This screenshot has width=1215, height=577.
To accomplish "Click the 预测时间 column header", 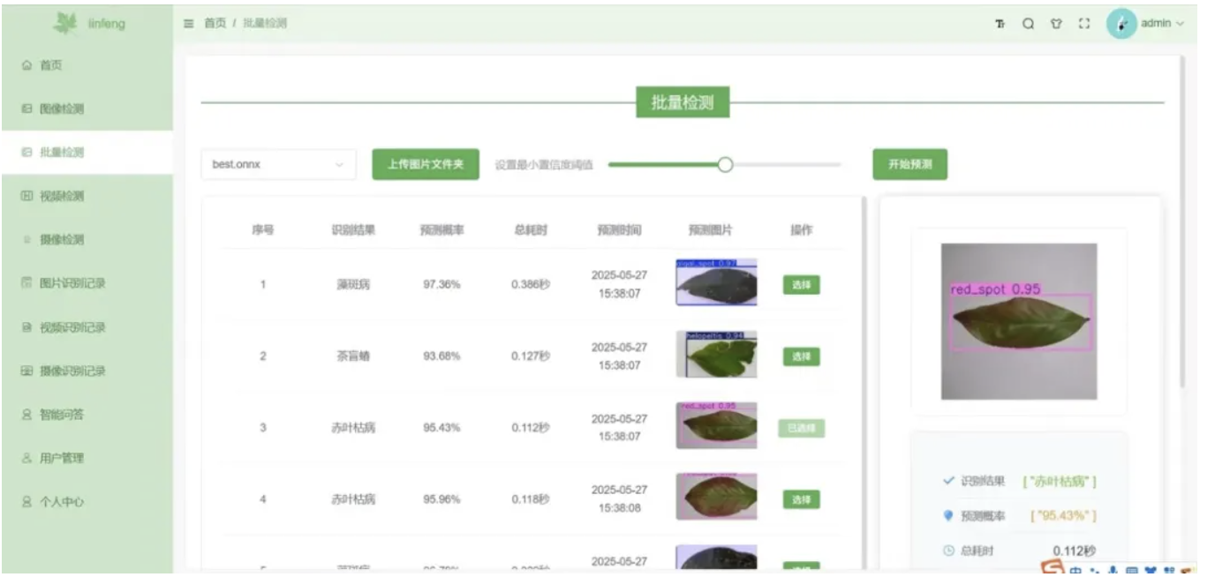I will (x=619, y=230).
